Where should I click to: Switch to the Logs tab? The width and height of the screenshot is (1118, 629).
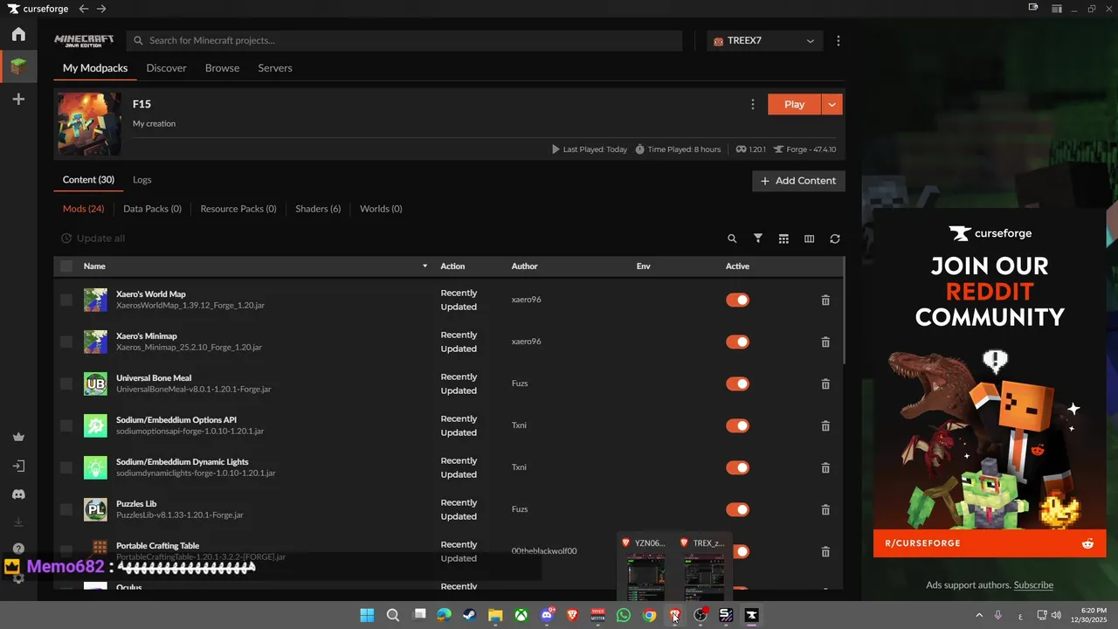[142, 180]
